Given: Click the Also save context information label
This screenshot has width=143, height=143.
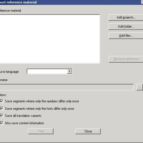Looking at the screenshot, I should point(24,123).
